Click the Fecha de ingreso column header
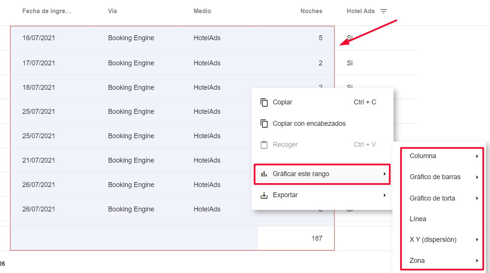 pyautogui.click(x=47, y=11)
